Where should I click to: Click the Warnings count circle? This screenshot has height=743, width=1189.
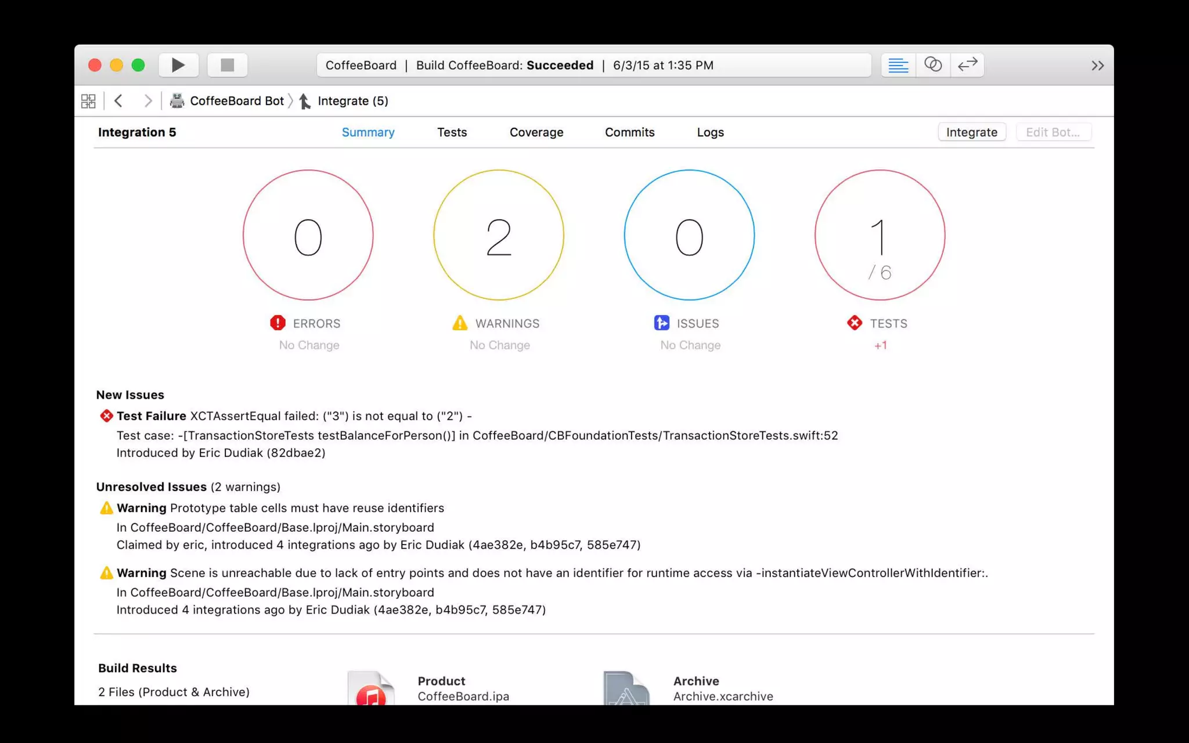pos(499,235)
